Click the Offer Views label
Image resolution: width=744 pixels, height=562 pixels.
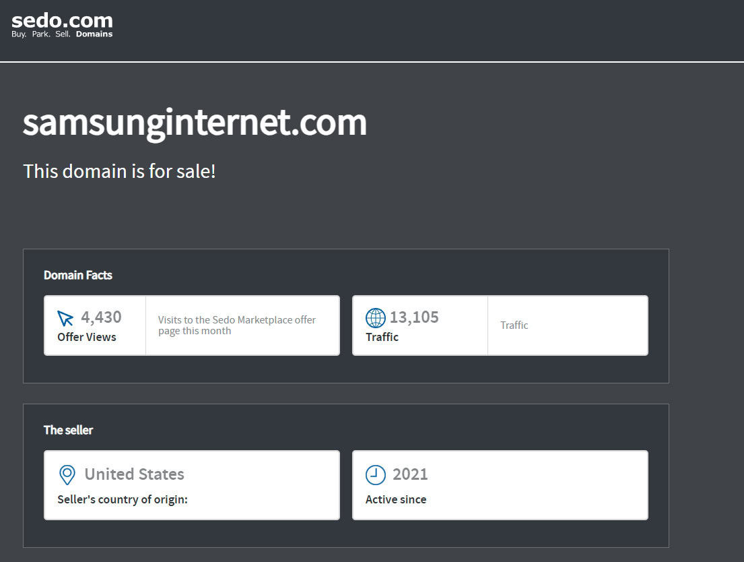(86, 337)
